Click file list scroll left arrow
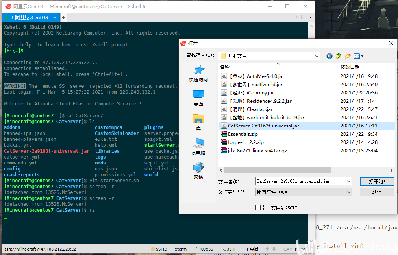The image size is (398, 255). coord(221,170)
